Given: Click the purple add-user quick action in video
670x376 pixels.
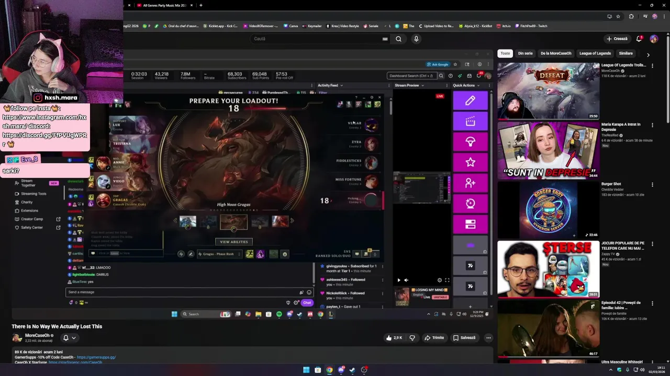Looking at the screenshot, I should (x=470, y=183).
